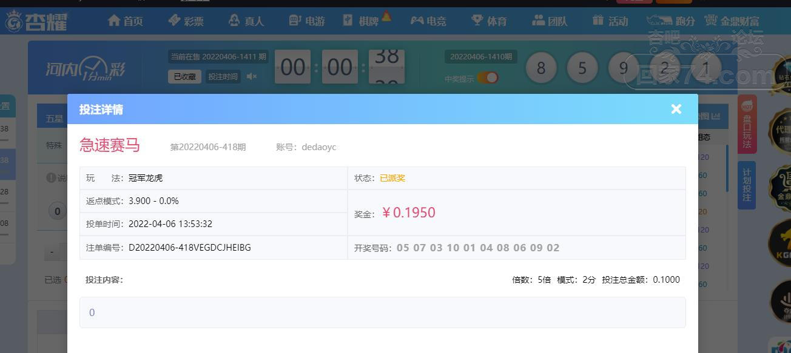Click the 投注内容 value field
This screenshot has width=791, height=353.
382,312
